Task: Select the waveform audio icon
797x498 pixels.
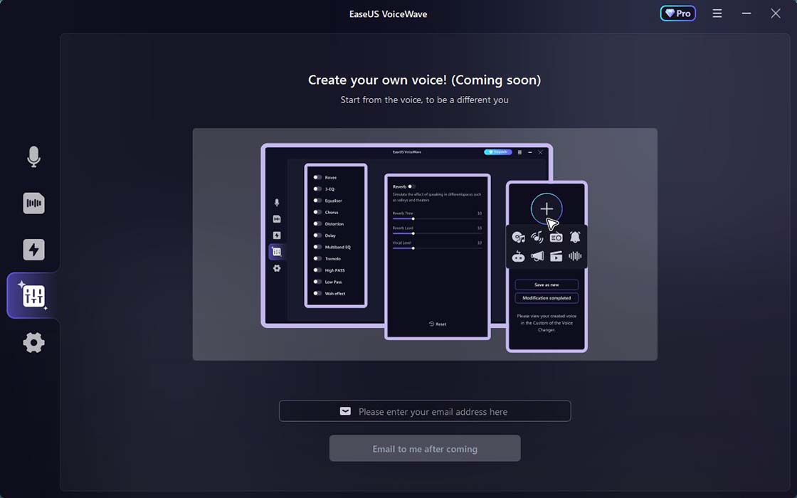Action: 574,257
